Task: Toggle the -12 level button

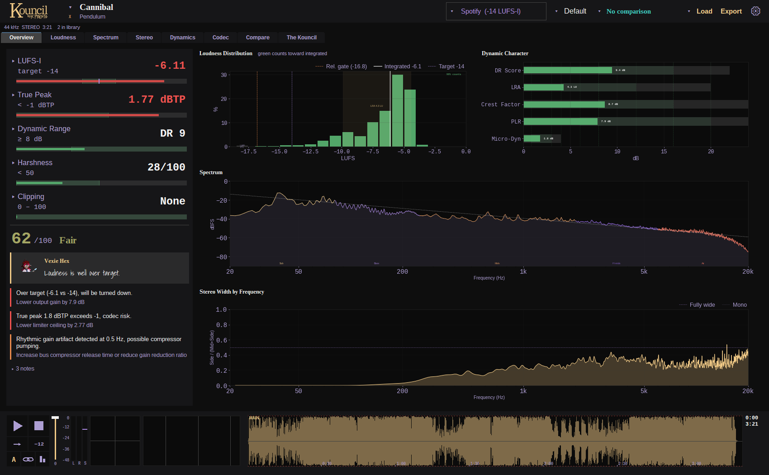Action: pos(39,444)
